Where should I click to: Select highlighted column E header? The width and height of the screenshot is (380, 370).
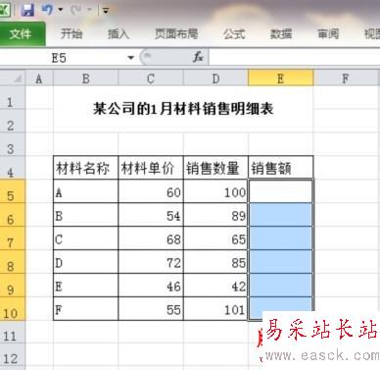281,79
